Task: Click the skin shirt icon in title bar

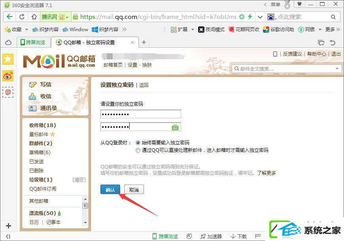Action: click(x=299, y=4)
